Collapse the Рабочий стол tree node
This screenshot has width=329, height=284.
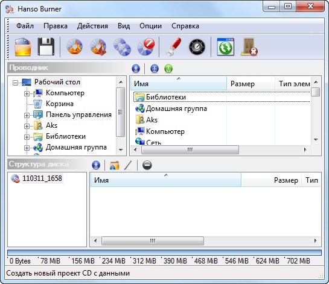[x=15, y=83]
